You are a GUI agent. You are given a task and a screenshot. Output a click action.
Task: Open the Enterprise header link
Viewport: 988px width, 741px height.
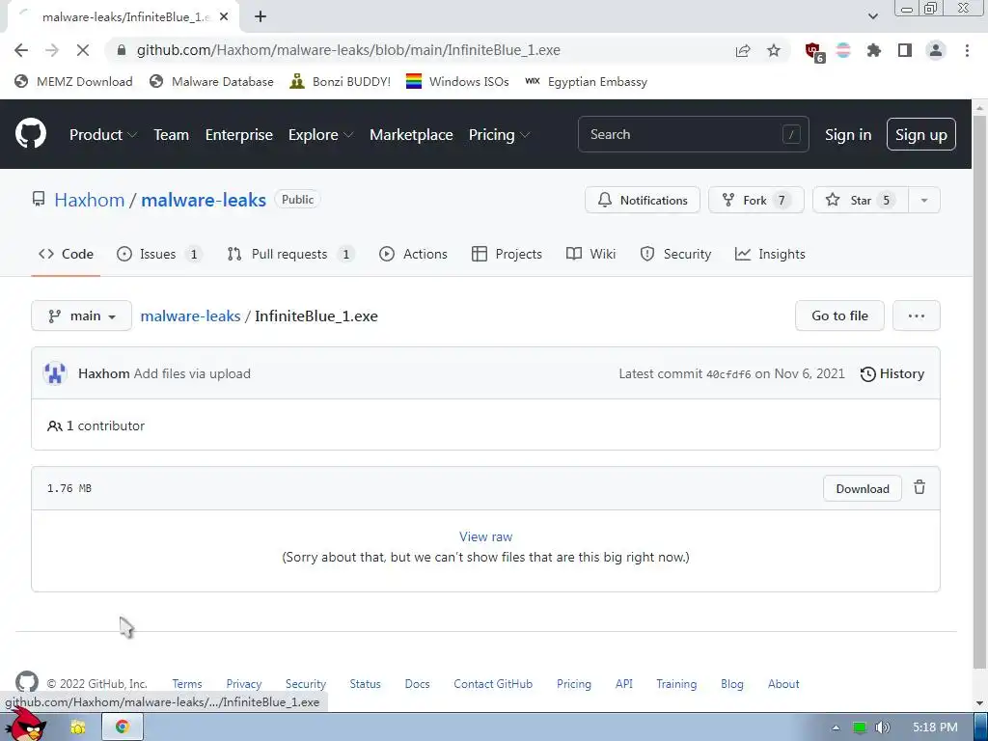point(239,135)
